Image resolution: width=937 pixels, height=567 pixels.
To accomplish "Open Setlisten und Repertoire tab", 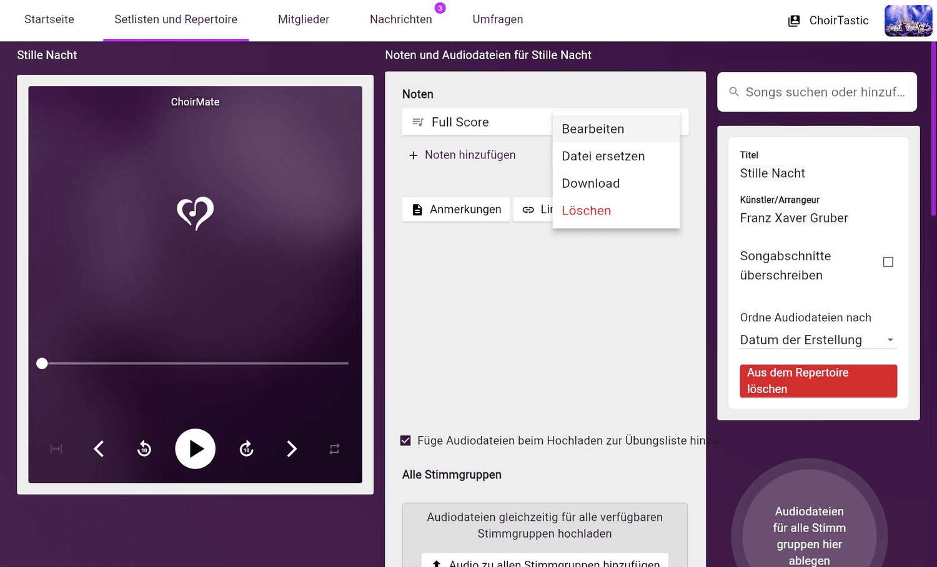I will pyautogui.click(x=176, y=19).
